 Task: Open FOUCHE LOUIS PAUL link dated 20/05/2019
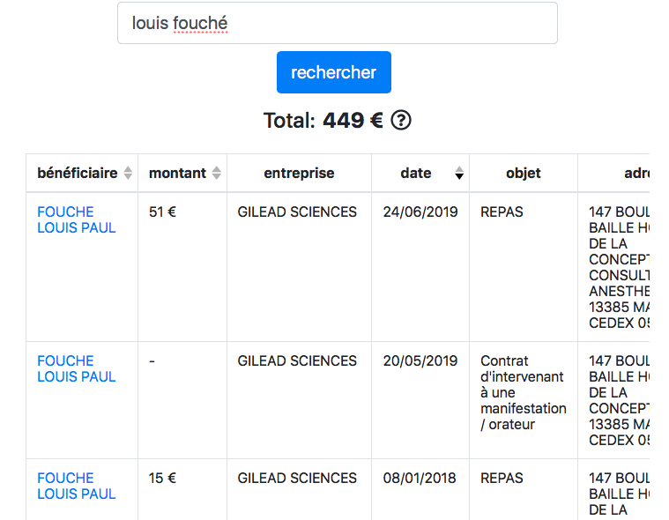77,368
